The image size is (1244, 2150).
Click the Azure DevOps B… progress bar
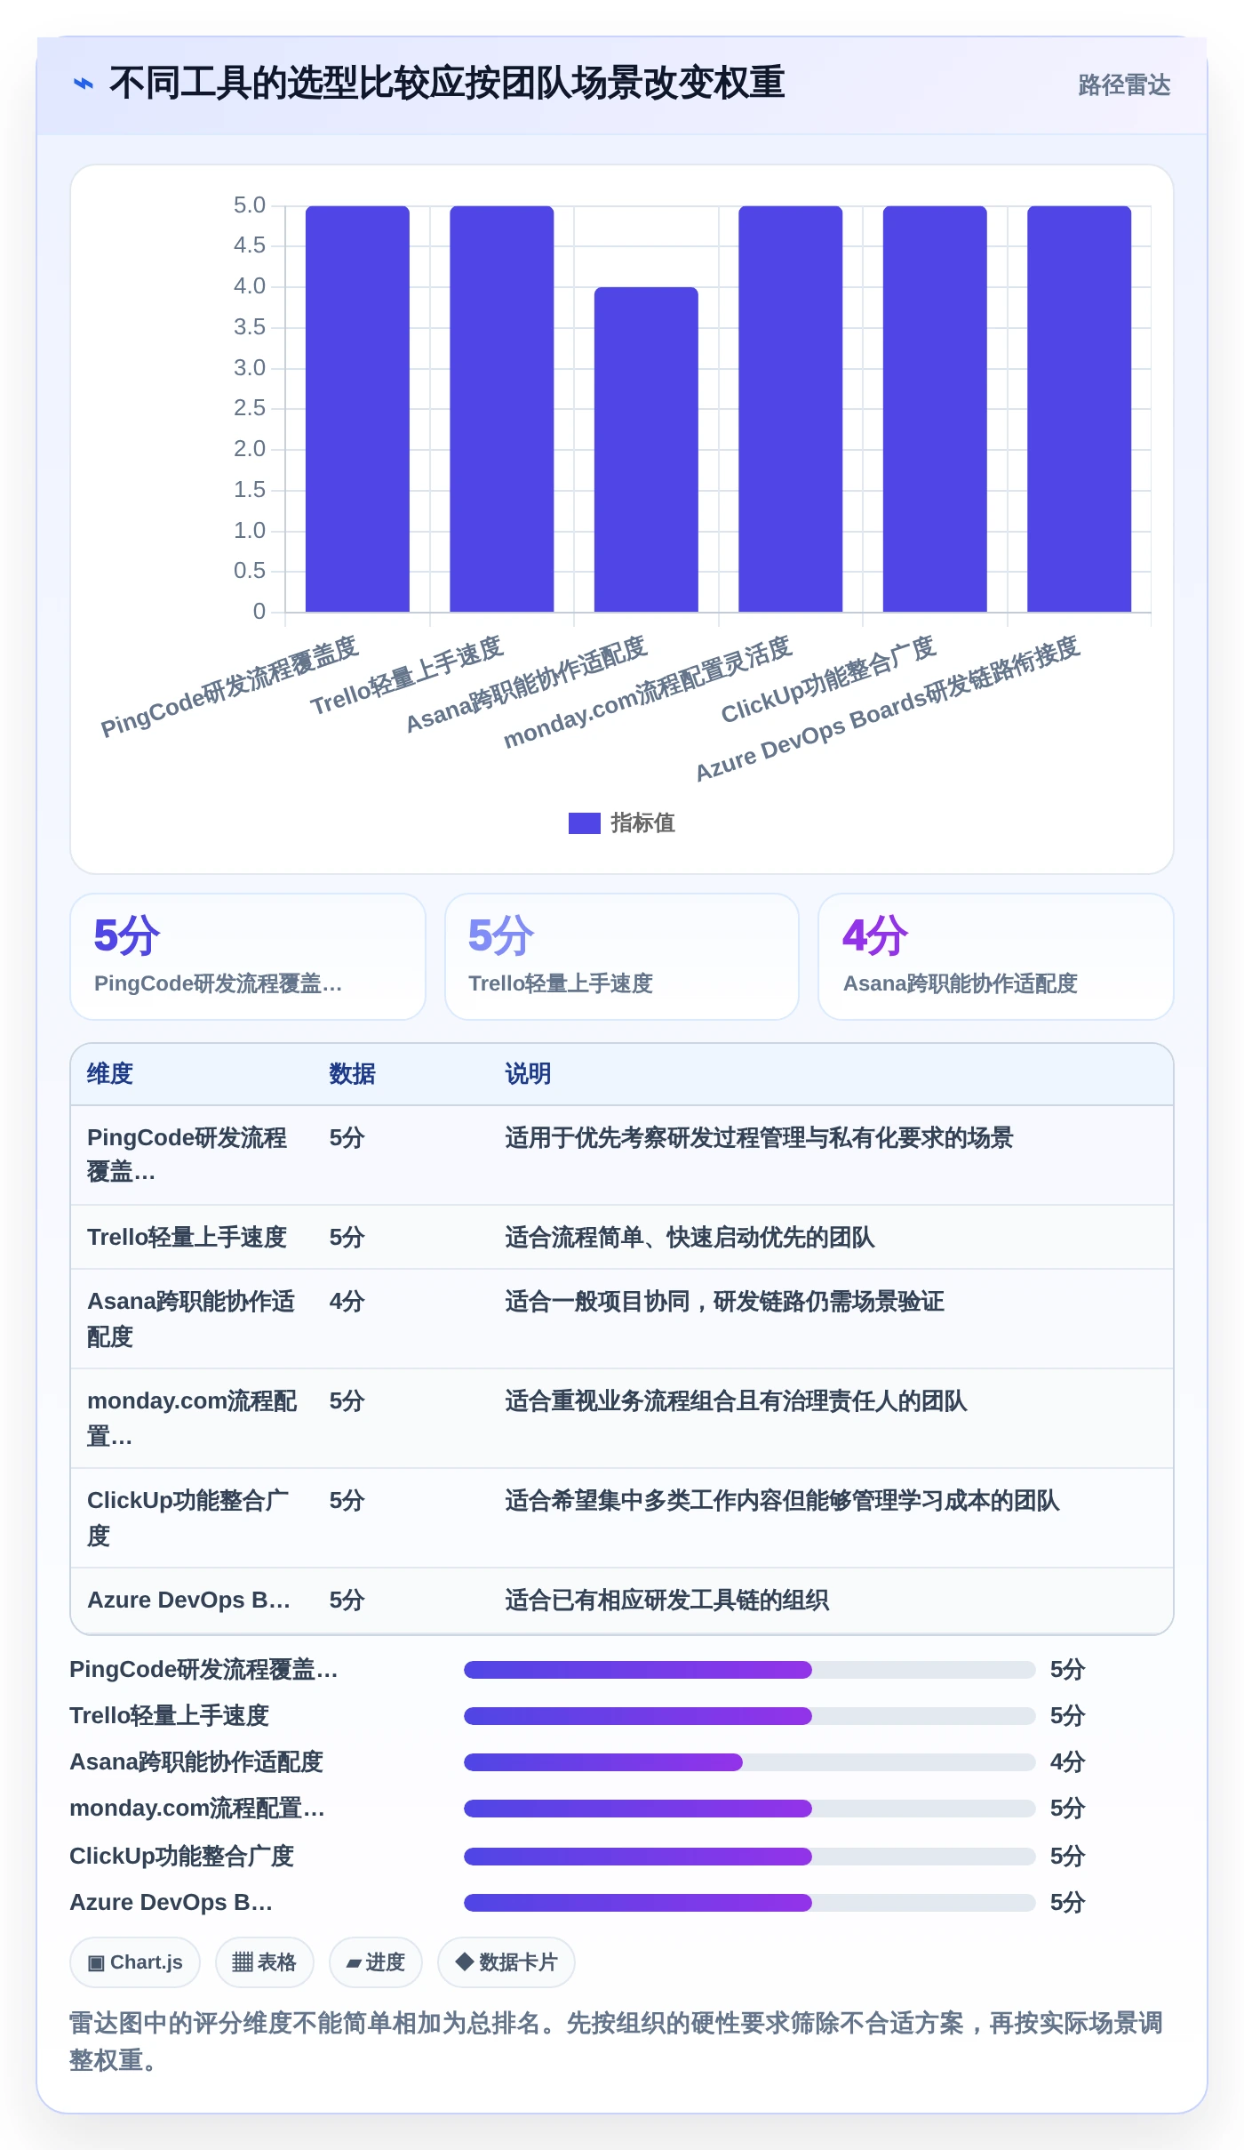click(749, 1903)
